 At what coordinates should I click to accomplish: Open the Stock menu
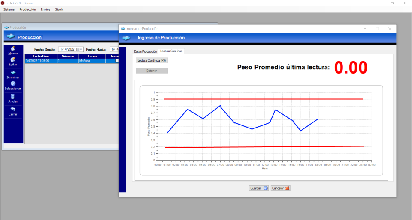(x=59, y=9)
